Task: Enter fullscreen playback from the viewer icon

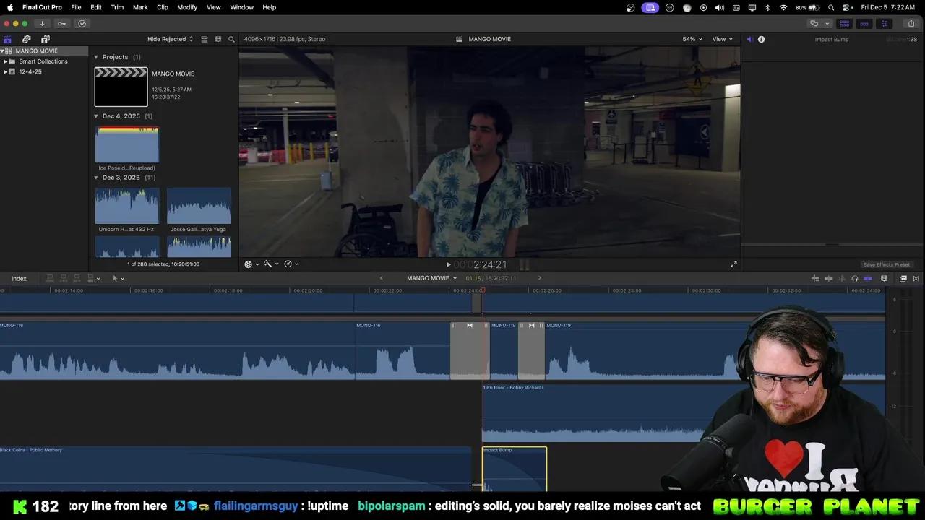Action: (733, 264)
